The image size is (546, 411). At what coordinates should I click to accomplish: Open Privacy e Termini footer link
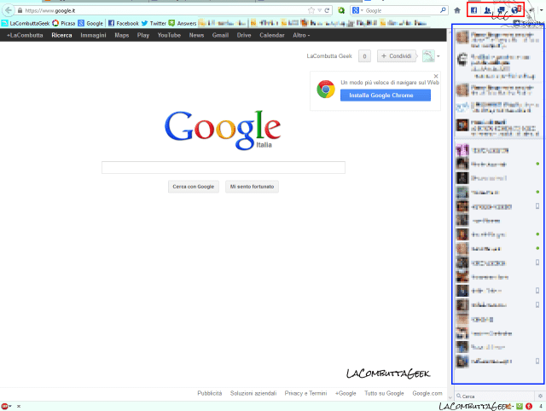305,393
